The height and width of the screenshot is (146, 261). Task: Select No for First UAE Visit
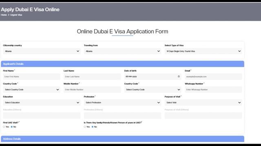[12, 127]
